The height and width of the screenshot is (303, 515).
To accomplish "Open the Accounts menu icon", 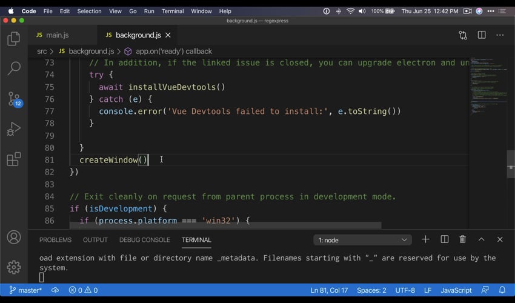I will point(14,238).
